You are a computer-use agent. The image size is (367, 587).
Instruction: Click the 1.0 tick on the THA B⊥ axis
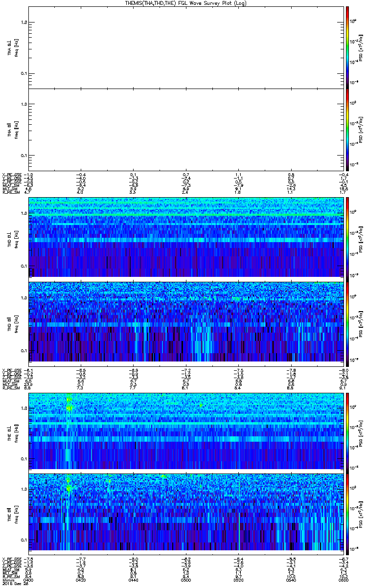tap(23, 23)
